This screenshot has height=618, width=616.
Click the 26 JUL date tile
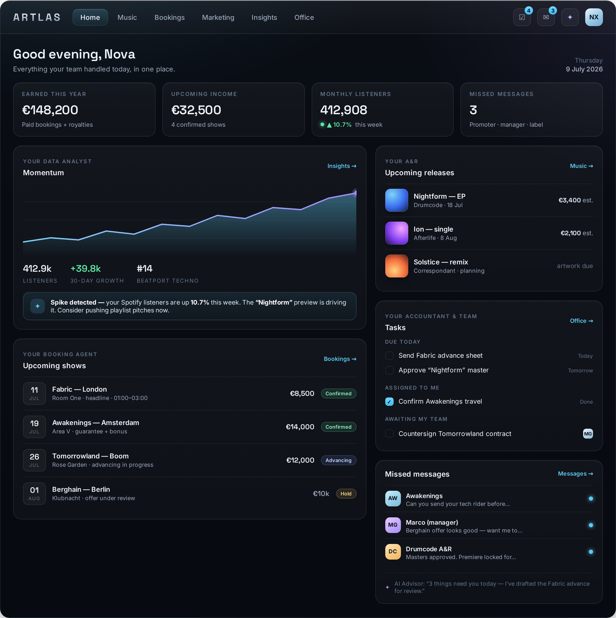click(34, 460)
